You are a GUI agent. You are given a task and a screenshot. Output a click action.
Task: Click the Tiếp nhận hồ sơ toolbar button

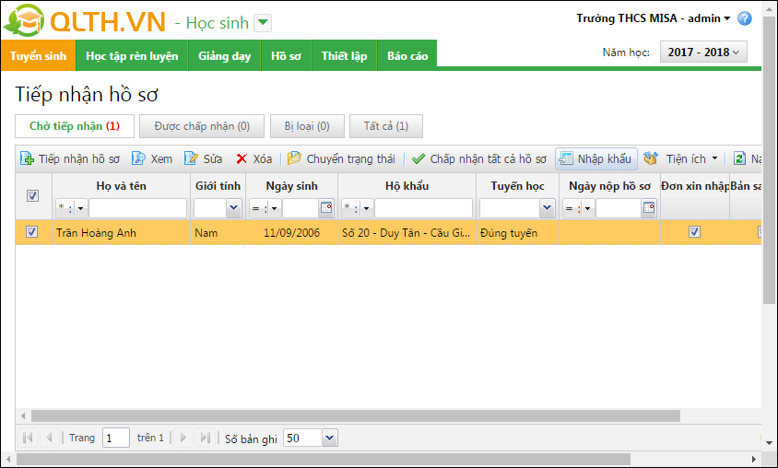coord(70,158)
